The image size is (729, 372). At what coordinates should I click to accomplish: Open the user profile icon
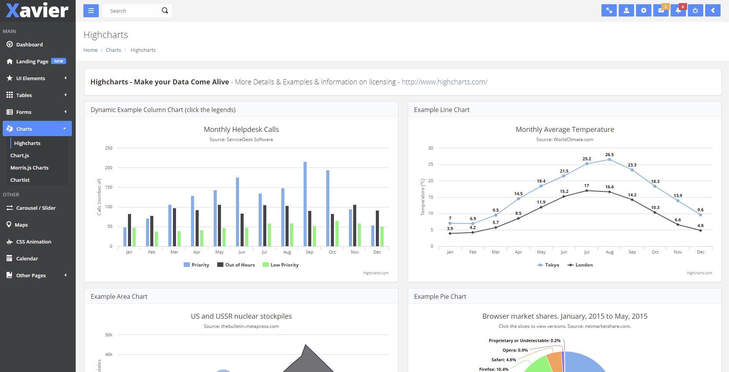[626, 11]
